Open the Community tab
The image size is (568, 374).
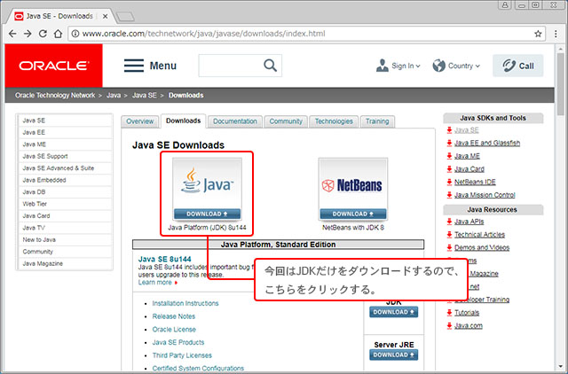point(286,121)
